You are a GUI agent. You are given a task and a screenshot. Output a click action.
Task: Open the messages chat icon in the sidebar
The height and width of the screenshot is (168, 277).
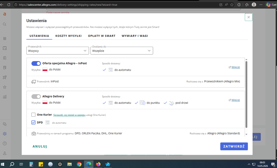(x=5, y=124)
